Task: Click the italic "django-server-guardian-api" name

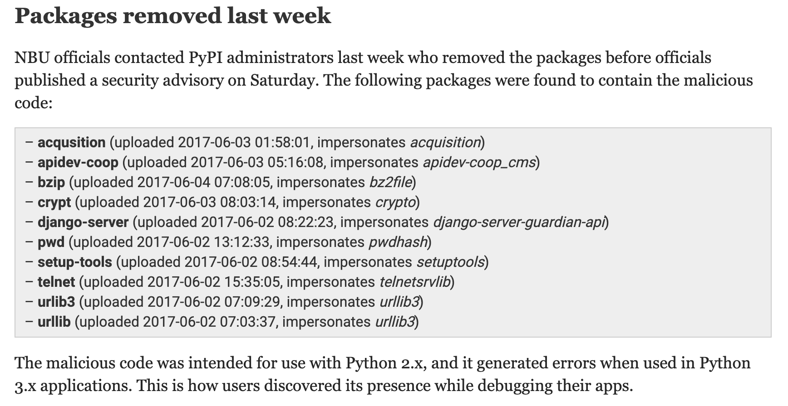Action: [519, 222]
